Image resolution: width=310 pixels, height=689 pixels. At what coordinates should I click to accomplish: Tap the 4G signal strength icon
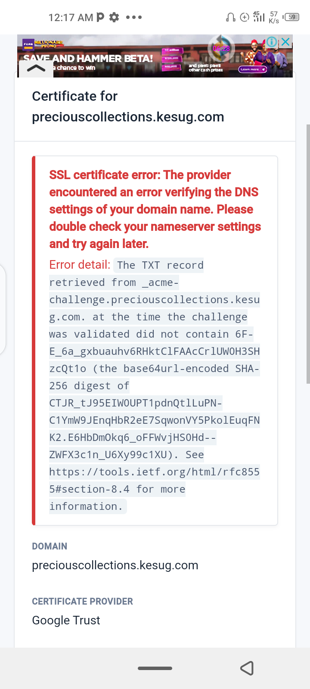pyautogui.click(x=259, y=17)
